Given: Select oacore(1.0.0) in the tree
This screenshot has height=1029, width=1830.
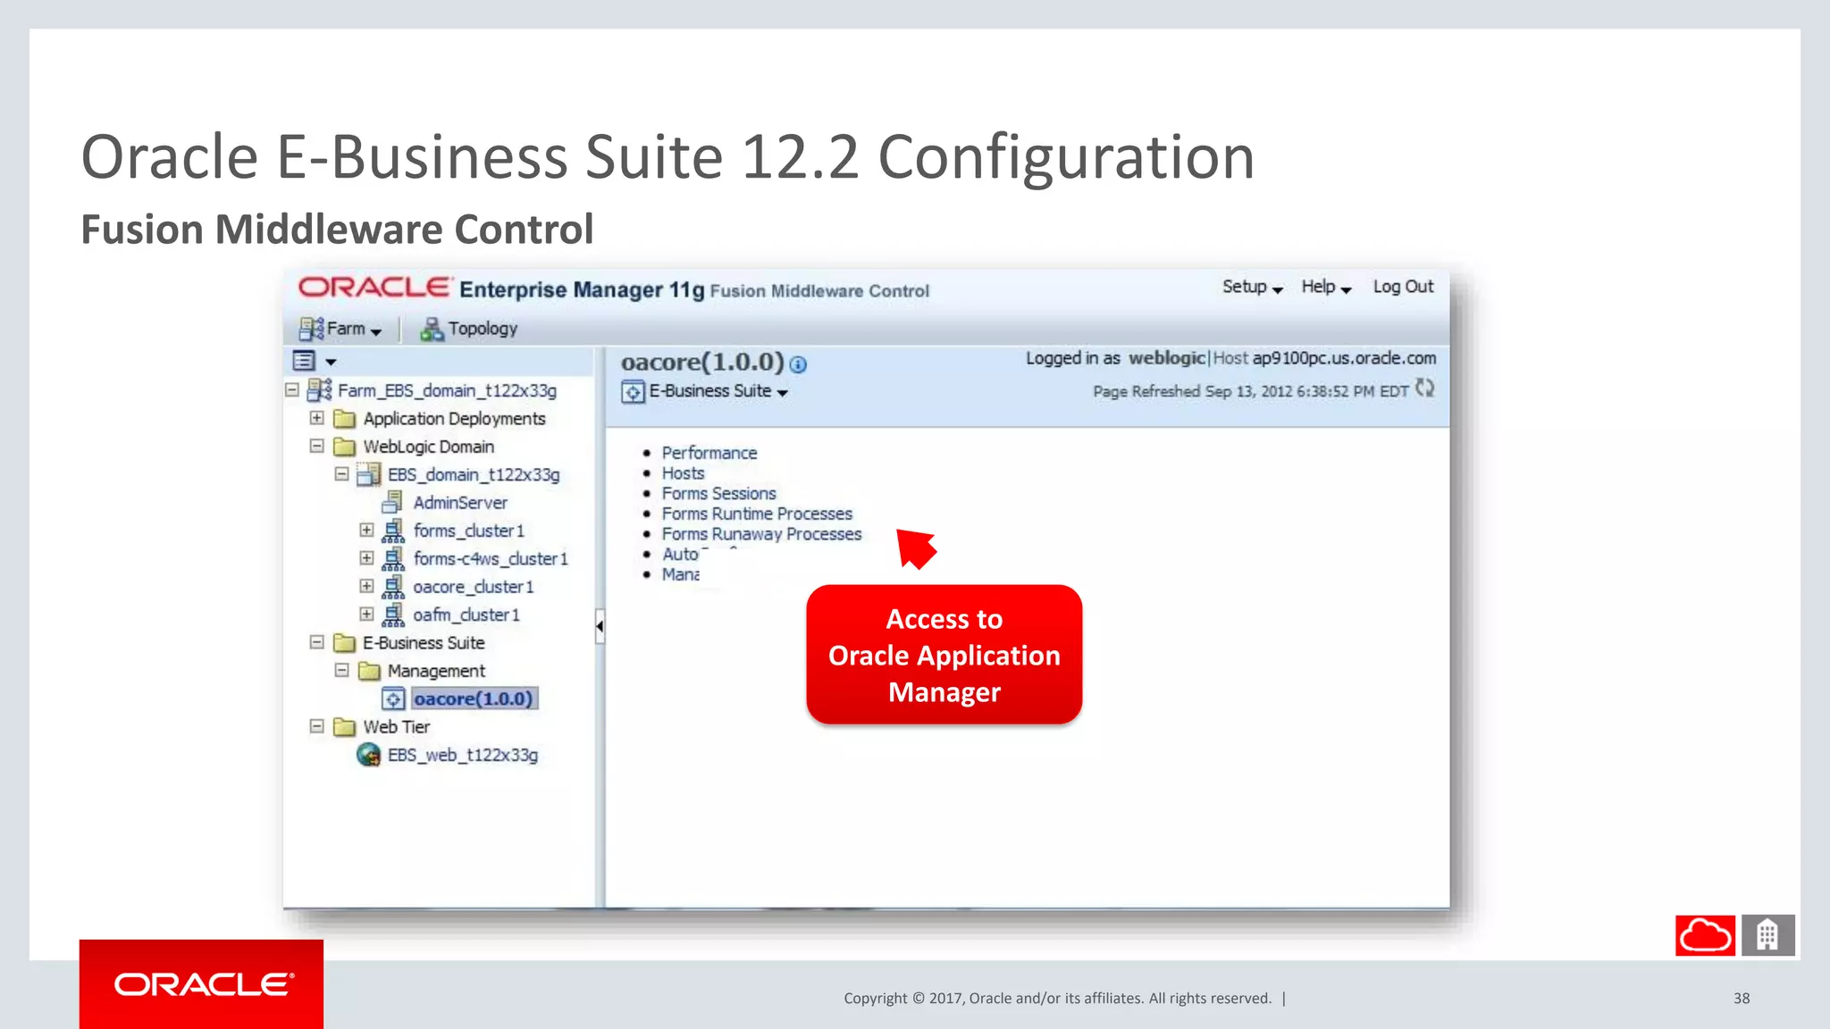Looking at the screenshot, I should tap(474, 699).
